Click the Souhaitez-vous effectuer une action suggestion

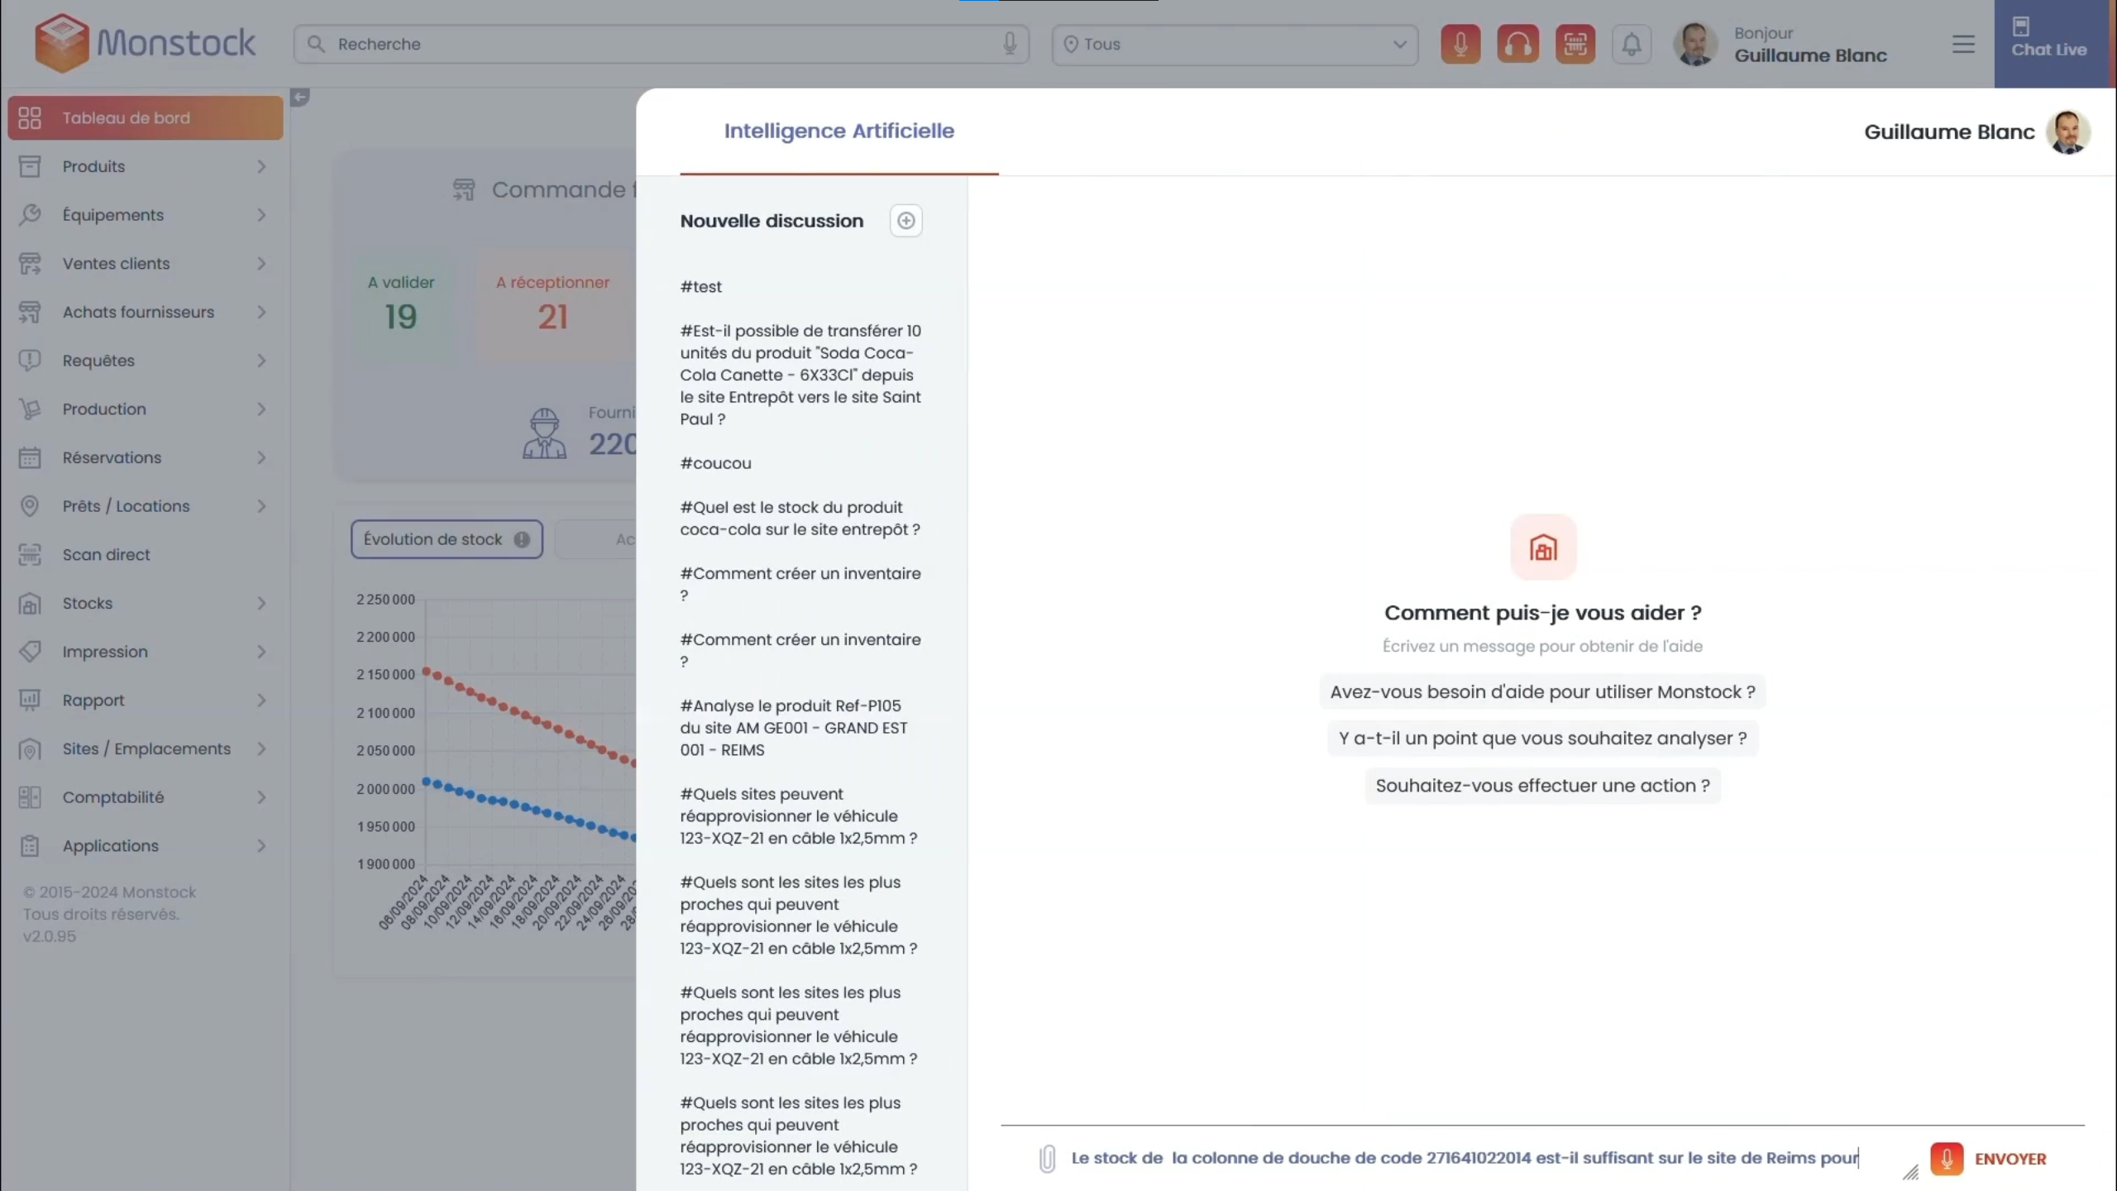click(x=1542, y=786)
